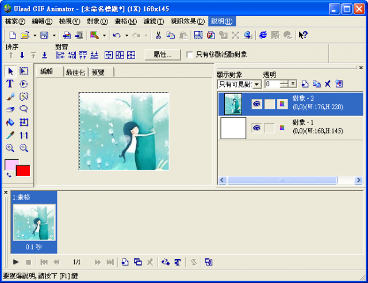368x283 pixels.
Task: Open the image editor dropdown arrow
Action: (x=104, y=36)
